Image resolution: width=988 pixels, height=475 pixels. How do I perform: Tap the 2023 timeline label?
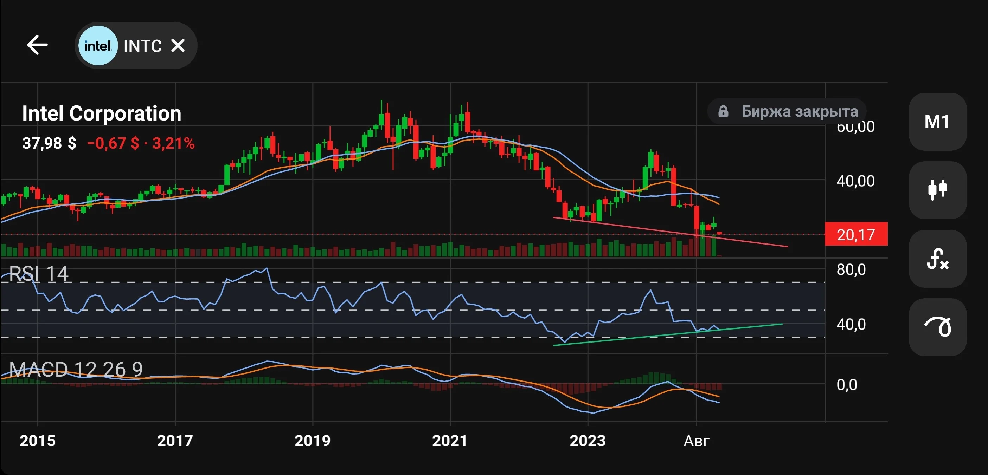pos(588,441)
